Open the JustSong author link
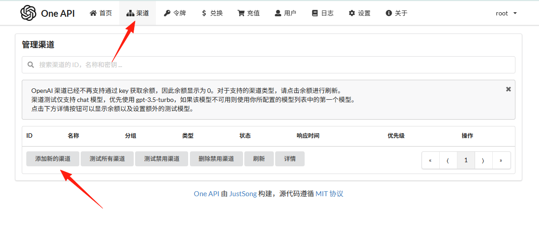539x232 pixels. point(243,193)
